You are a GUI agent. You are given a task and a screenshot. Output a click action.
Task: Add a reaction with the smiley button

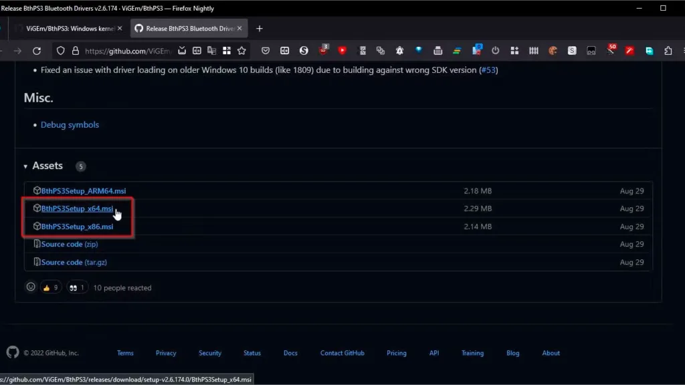pos(31,287)
